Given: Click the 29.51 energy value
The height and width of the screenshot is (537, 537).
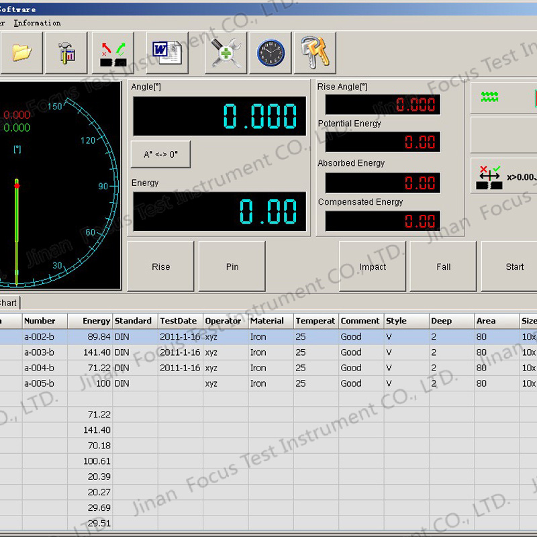Looking at the screenshot, I should click(x=90, y=524).
